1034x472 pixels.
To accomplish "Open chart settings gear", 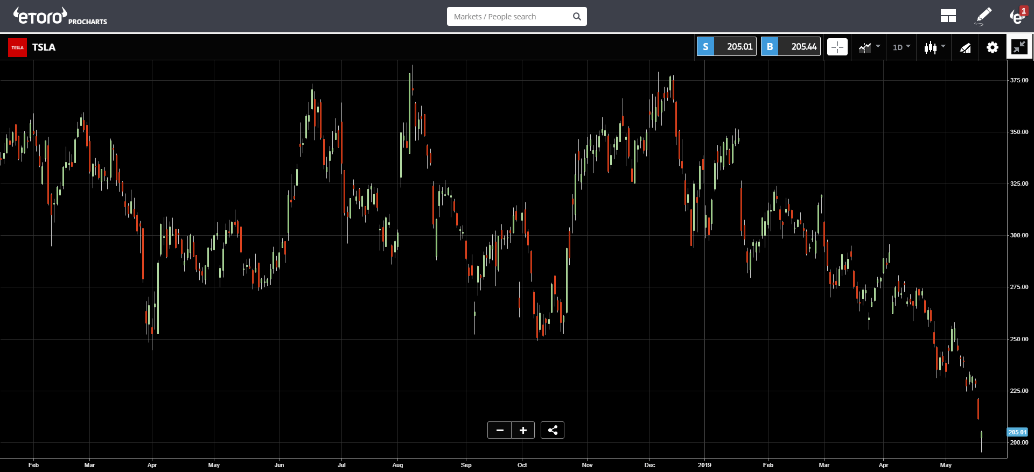I will [992, 47].
